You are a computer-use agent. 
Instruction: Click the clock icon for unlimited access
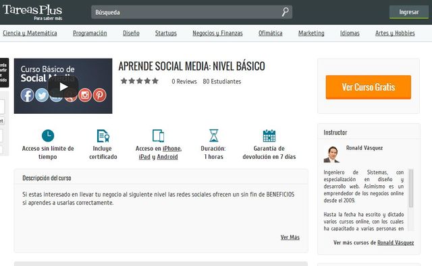pyautogui.click(x=48, y=135)
